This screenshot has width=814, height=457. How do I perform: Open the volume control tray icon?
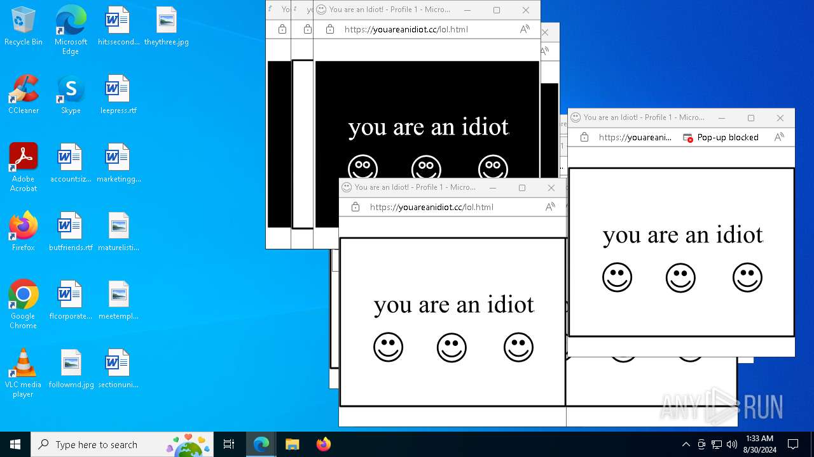click(x=732, y=444)
